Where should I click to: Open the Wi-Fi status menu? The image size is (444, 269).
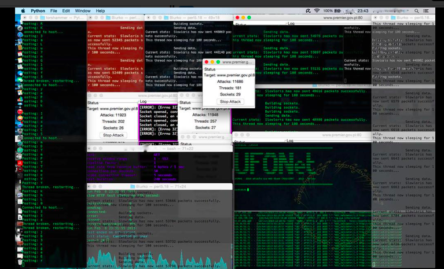317,11
